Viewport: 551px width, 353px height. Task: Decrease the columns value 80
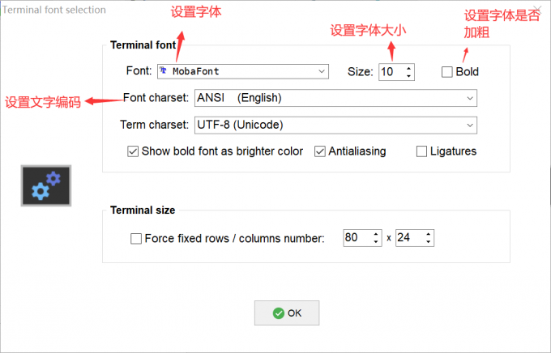pyautogui.click(x=376, y=242)
